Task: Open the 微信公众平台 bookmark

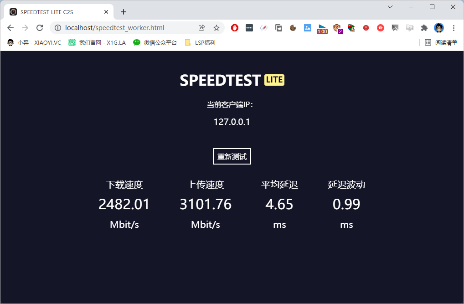Action: click(x=155, y=43)
